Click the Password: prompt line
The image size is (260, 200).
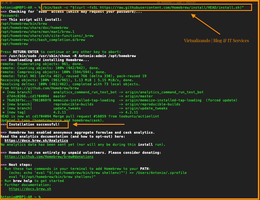tap(10, 16)
